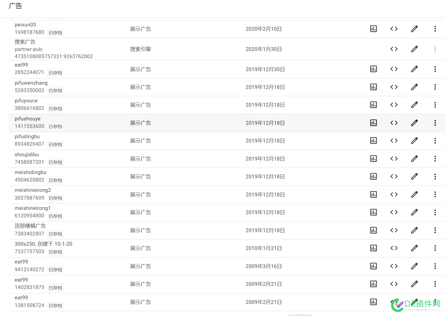Image resolution: width=445 pixels, height=316 pixels.
Task: View report for eat99 9413140272
Action: (374, 266)
